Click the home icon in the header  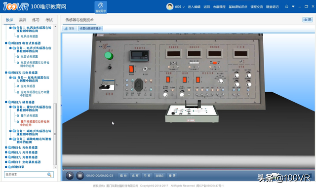[x=286, y=6]
